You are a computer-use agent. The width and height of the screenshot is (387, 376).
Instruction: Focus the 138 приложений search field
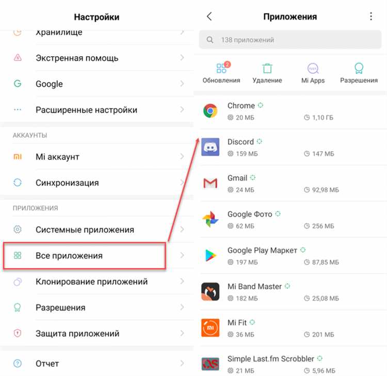pyautogui.click(x=290, y=40)
